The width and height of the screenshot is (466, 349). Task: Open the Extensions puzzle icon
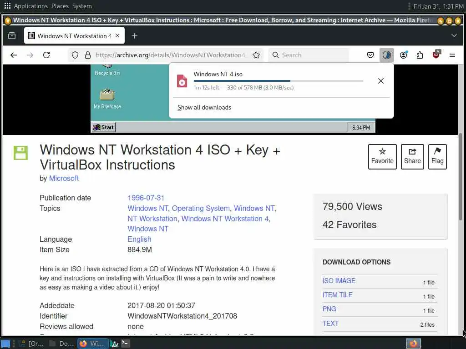(x=420, y=55)
